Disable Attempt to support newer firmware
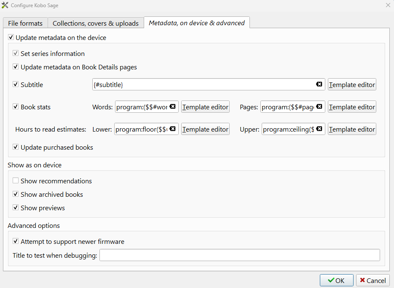The image size is (394, 288). pyautogui.click(x=16, y=242)
